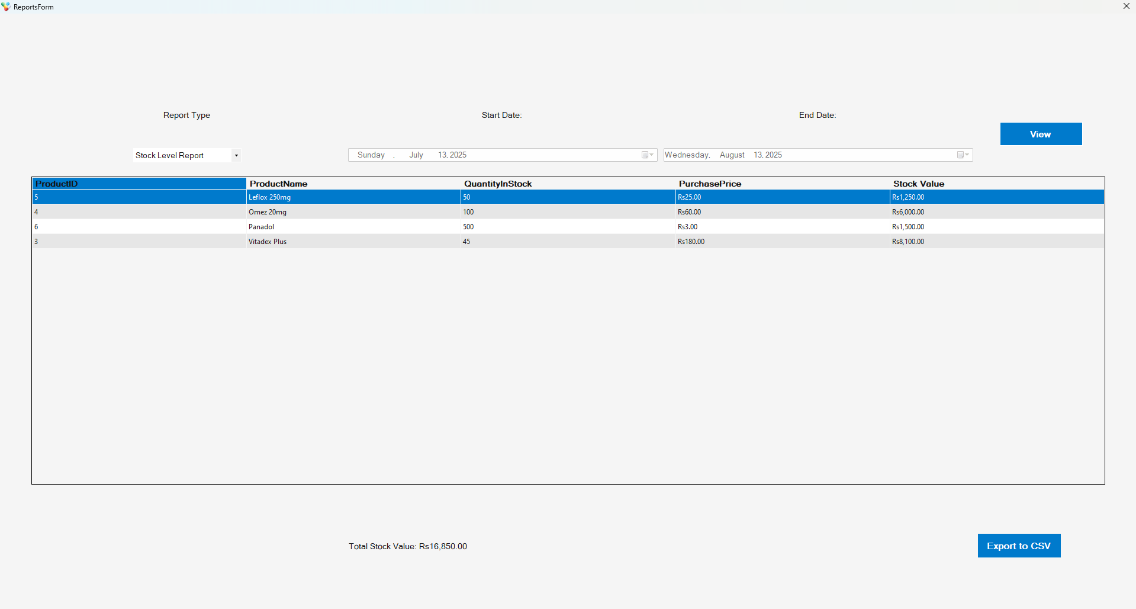The width and height of the screenshot is (1136, 609).
Task: Click purchase price cell Rs25.00
Action: (783, 197)
